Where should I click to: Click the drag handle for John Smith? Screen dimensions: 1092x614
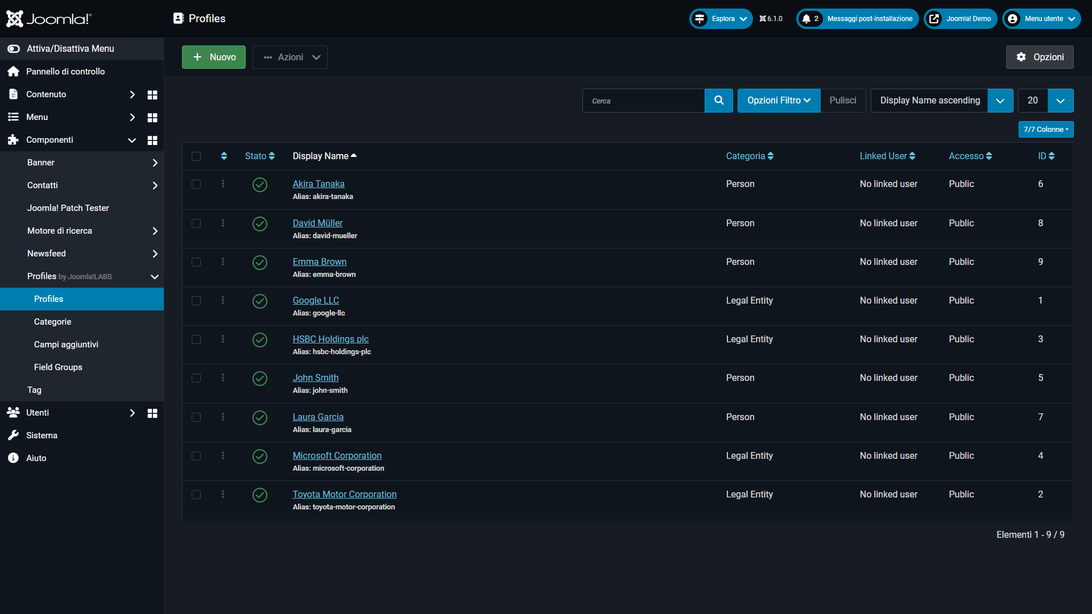(x=223, y=377)
